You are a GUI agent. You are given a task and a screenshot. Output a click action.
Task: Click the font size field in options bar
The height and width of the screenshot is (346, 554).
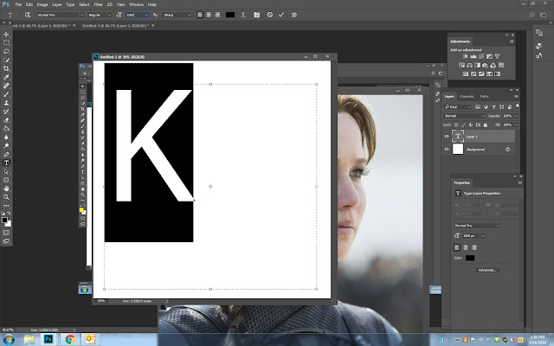[x=135, y=15]
